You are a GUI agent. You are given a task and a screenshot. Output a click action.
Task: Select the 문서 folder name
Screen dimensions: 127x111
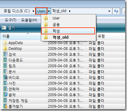[12, 72]
